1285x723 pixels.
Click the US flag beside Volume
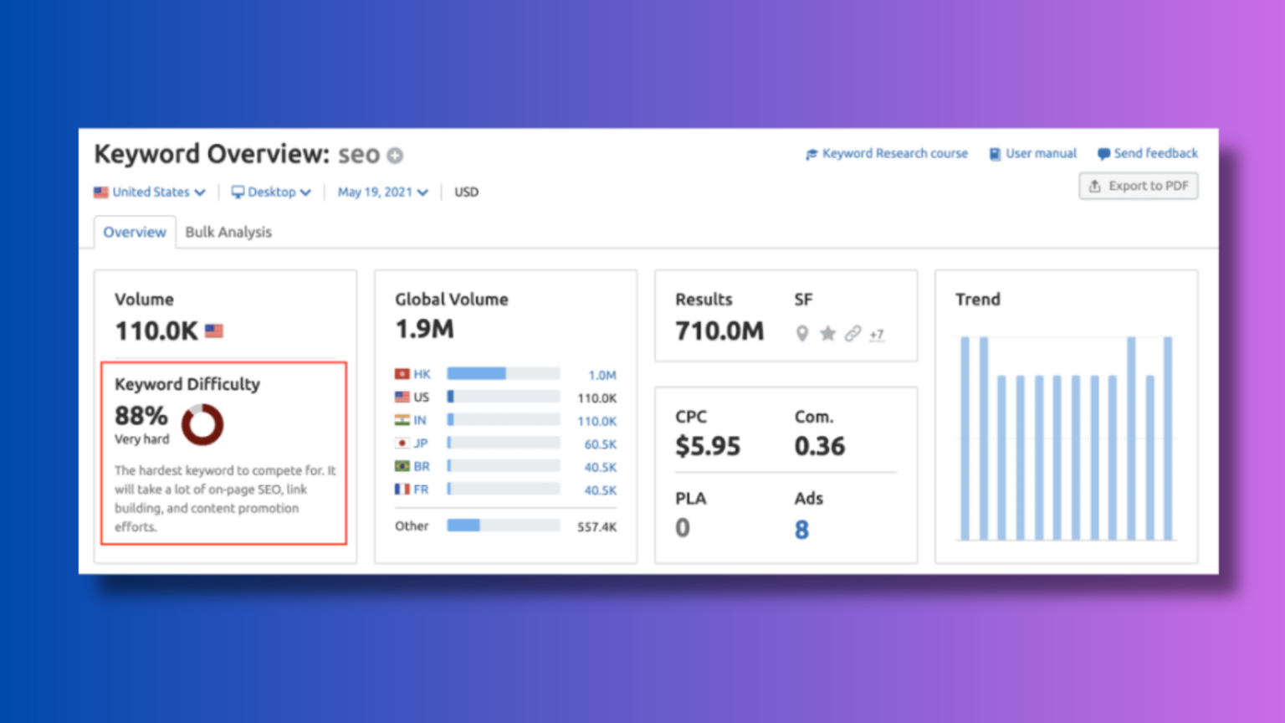coord(214,331)
